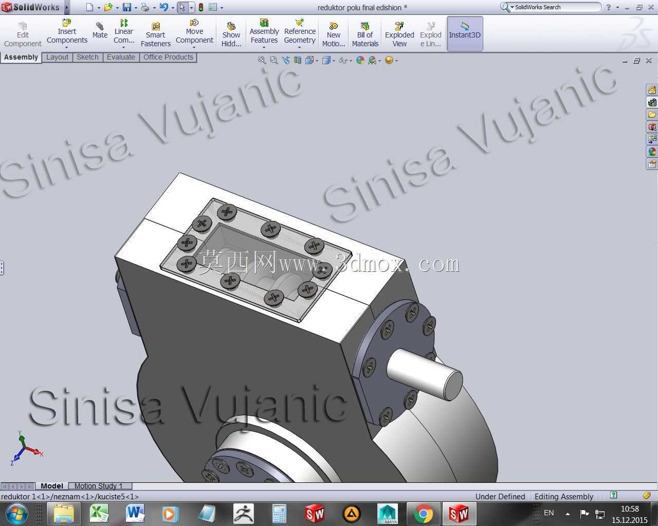The height and width of the screenshot is (526, 658).
Task: Open Assembly Features
Action: (264, 32)
